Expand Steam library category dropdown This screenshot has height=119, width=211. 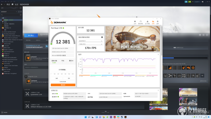(x=9, y=12)
